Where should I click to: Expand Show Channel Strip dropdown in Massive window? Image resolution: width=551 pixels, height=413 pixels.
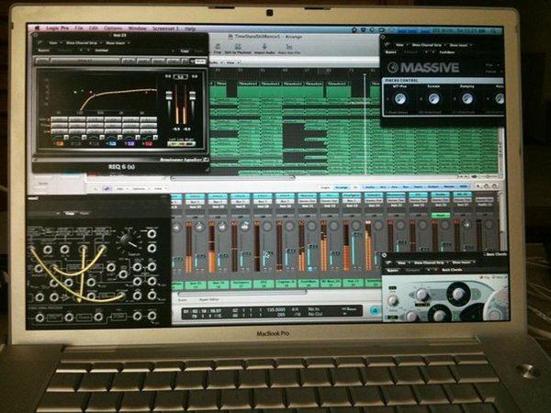(x=428, y=45)
